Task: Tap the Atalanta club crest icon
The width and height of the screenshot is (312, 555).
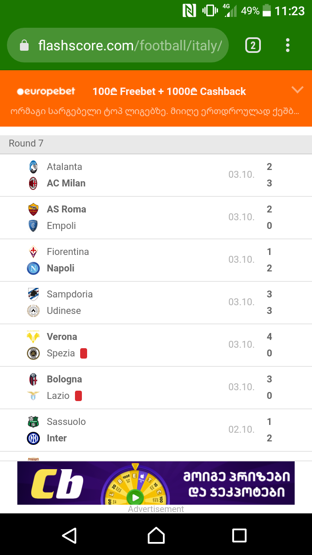Action: [33, 167]
